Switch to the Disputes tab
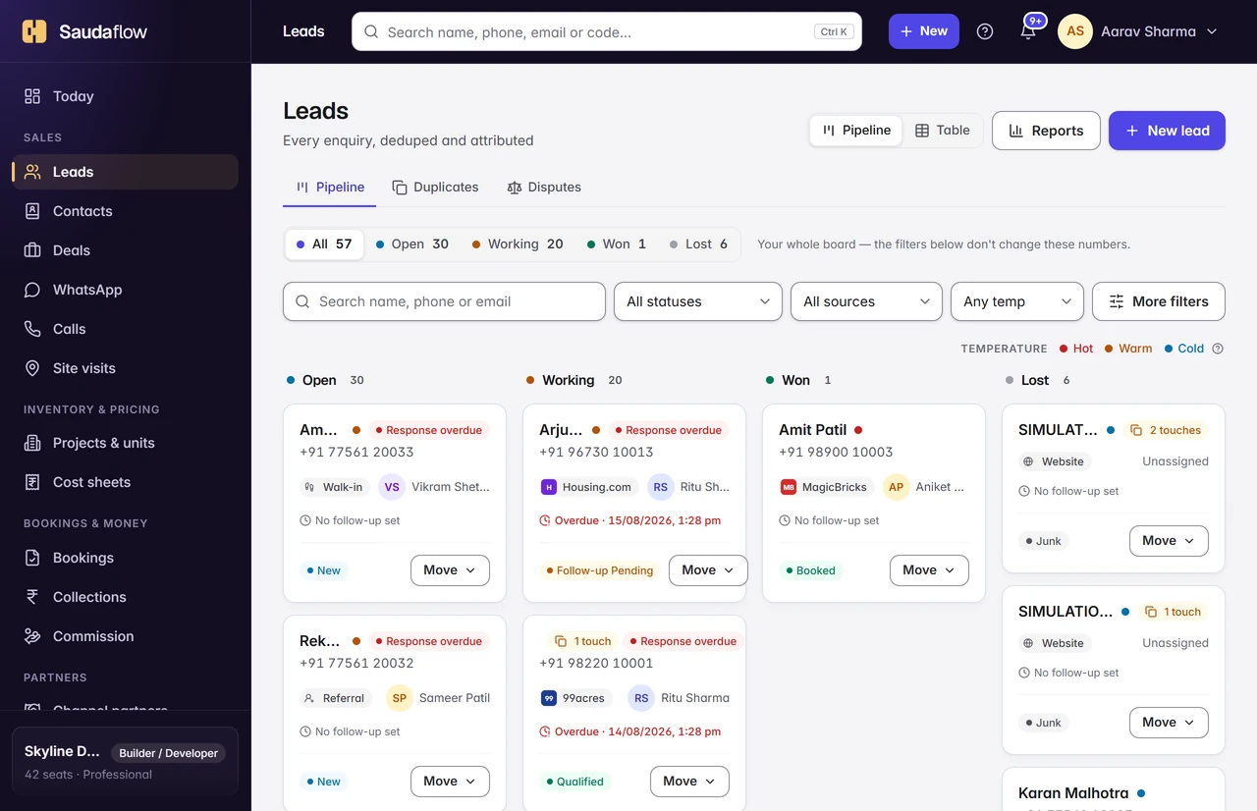1257x811 pixels. point(544,188)
